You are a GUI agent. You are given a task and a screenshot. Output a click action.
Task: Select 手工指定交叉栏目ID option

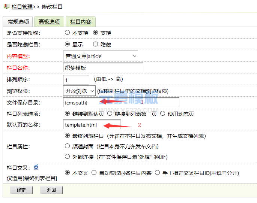point(157,173)
